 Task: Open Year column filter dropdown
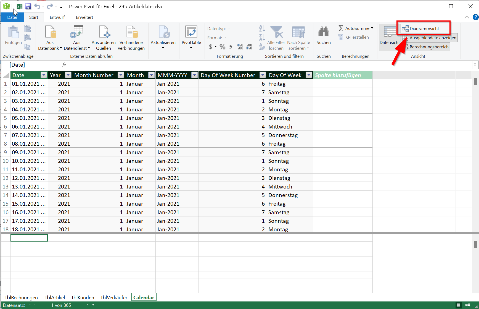point(68,75)
